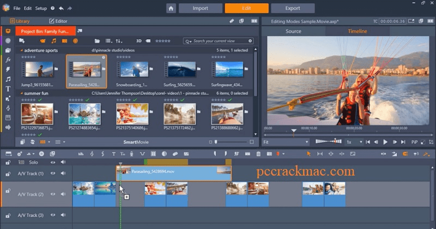Open the Effects (fx) category in sidebar
Image resolution: width=436 pixels, height=229 pixels.
point(8,59)
